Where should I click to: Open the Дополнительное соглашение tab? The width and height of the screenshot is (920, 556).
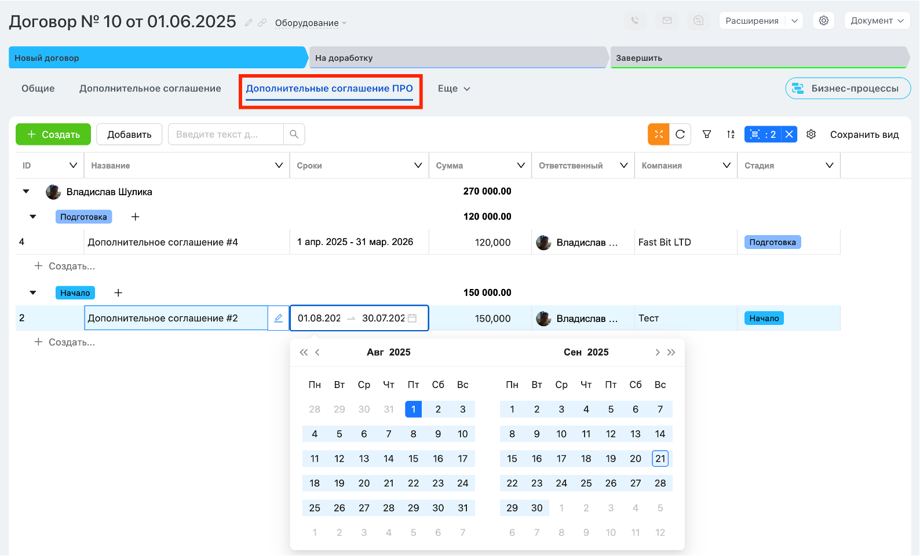pyautogui.click(x=150, y=89)
